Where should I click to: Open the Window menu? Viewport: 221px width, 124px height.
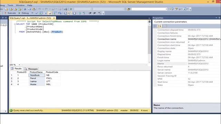(20, 5)
